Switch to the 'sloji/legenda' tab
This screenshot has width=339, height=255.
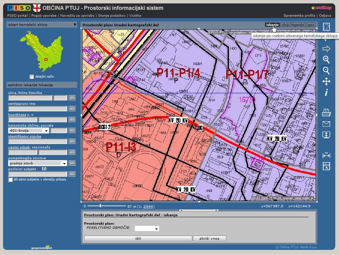(x=293, y=25)
